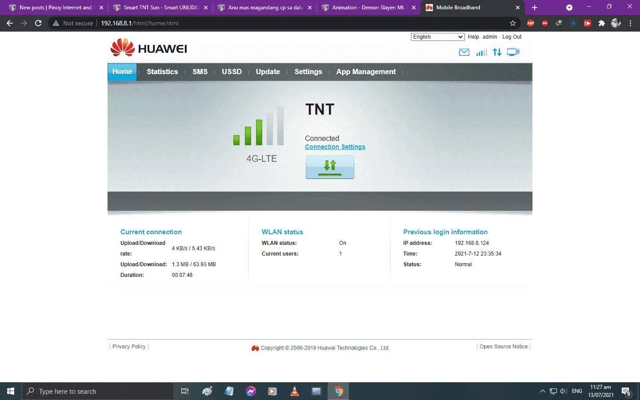Click the admin account link
The height and width of the screenshot is (400, 640).
click(x=490, y=37)
